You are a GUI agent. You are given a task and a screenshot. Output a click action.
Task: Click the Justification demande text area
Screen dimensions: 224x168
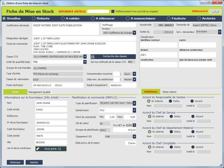coord(65,29)
